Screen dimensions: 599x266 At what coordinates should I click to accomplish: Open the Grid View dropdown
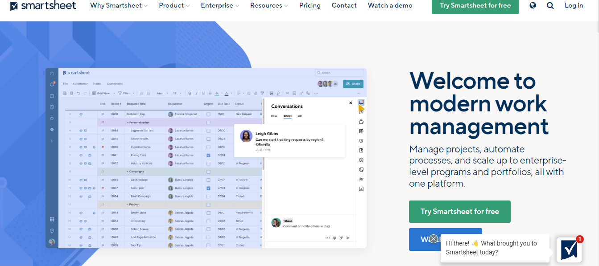[103, 93]
